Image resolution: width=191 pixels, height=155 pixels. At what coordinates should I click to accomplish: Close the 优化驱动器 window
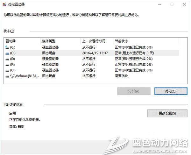(185, 4)
